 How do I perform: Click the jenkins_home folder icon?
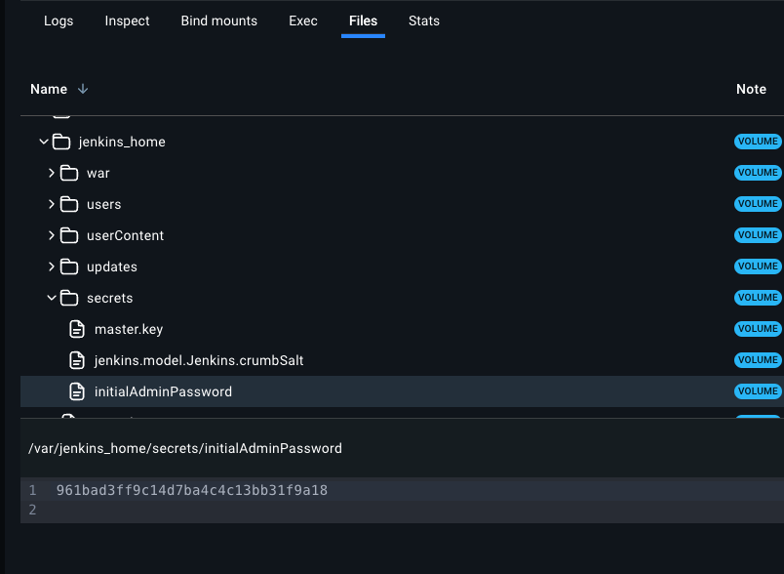pyautogui.click(x=59, y=141)
